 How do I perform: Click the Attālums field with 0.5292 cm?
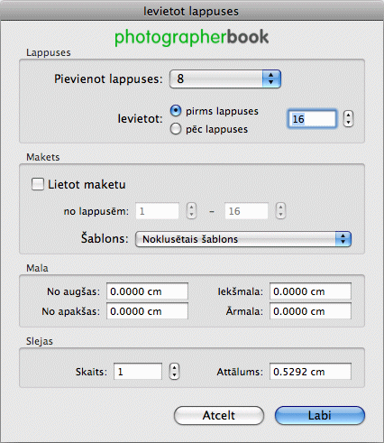310,372
